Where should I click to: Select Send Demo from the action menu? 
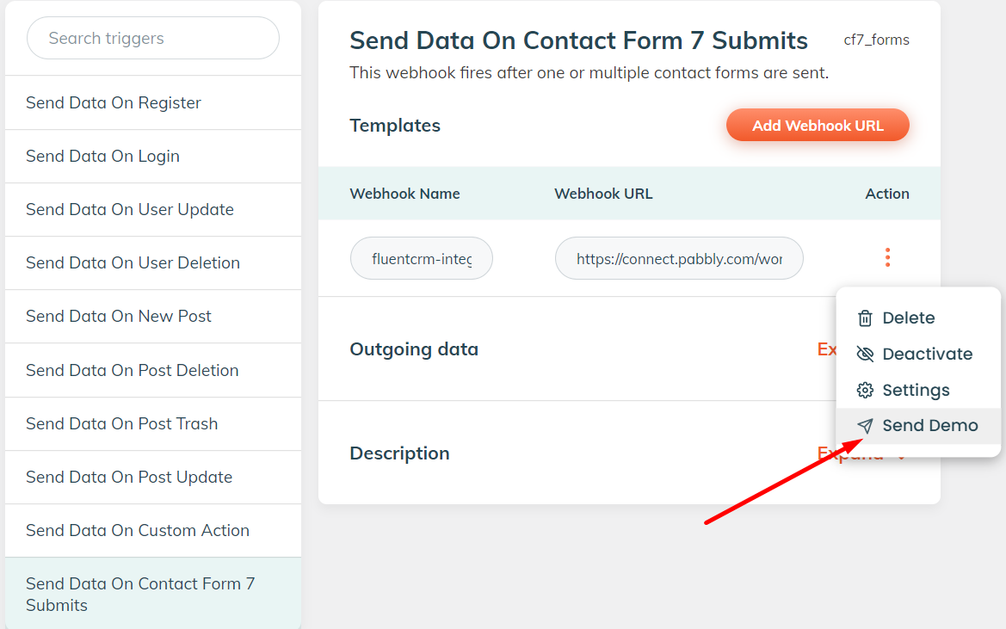tap(929, 426)
